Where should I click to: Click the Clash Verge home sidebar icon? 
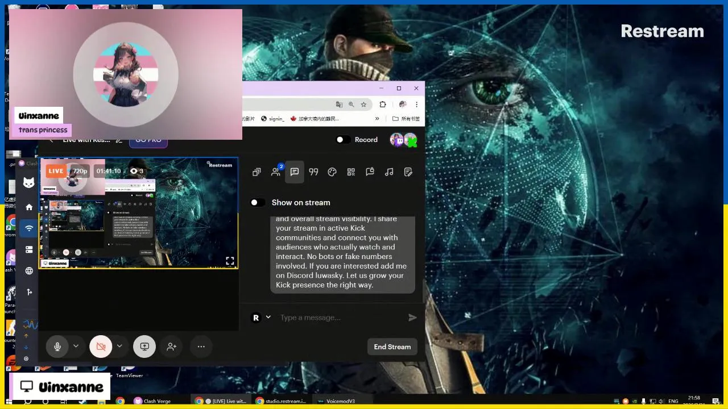pyautogui.click(x=29, y=207)
